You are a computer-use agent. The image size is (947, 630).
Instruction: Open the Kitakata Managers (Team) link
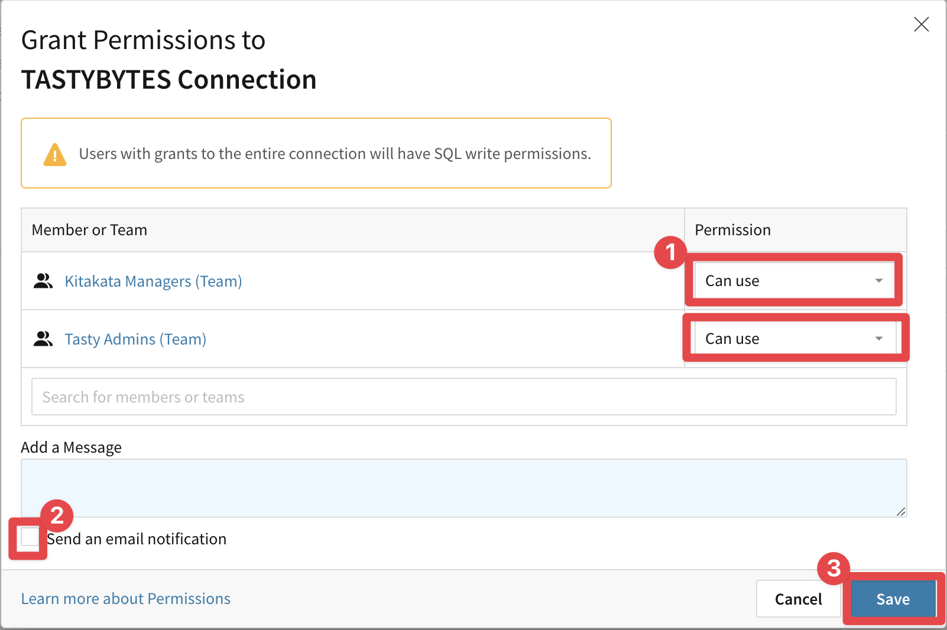[153, 281]
